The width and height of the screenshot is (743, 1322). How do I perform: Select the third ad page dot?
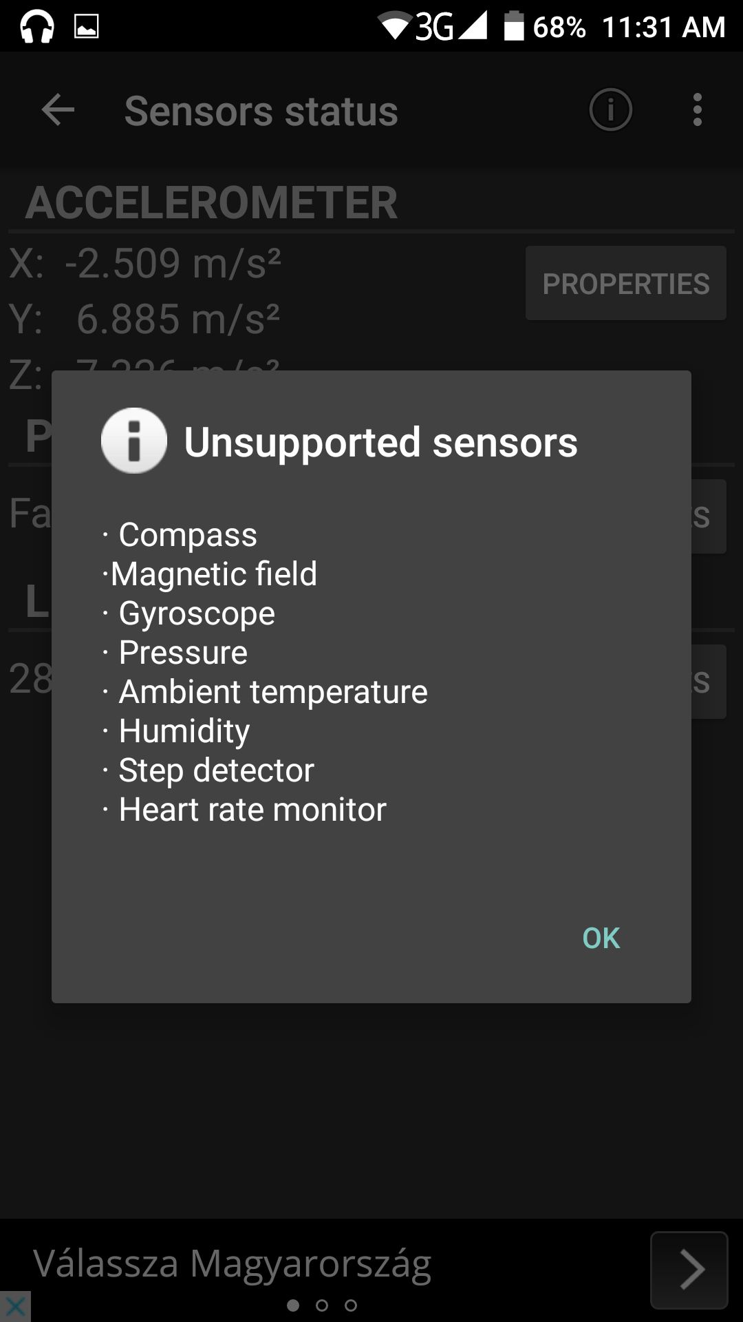point(351,1305)
